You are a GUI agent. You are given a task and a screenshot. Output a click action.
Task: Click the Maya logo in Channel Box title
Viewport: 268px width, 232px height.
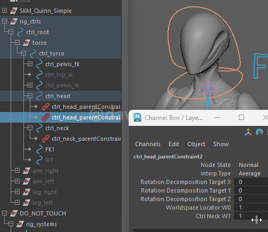click(137, 117)
